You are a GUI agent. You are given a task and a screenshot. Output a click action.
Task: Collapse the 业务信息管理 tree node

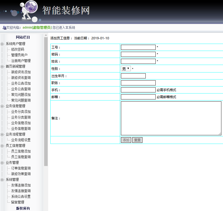(x=2, y=106)
